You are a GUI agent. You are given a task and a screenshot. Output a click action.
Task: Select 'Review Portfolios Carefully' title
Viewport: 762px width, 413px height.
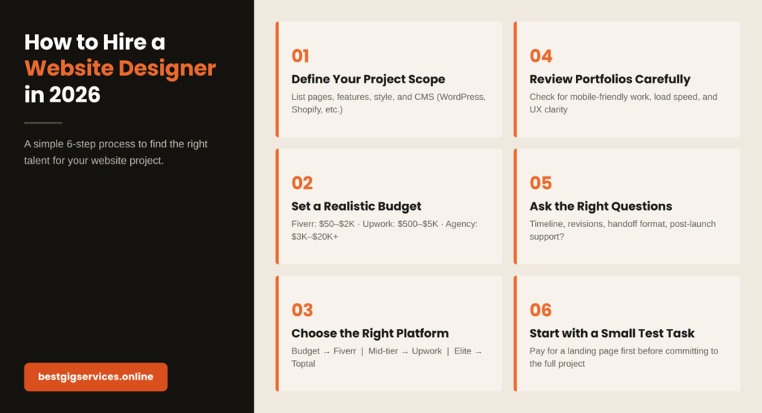click(610, 79)
